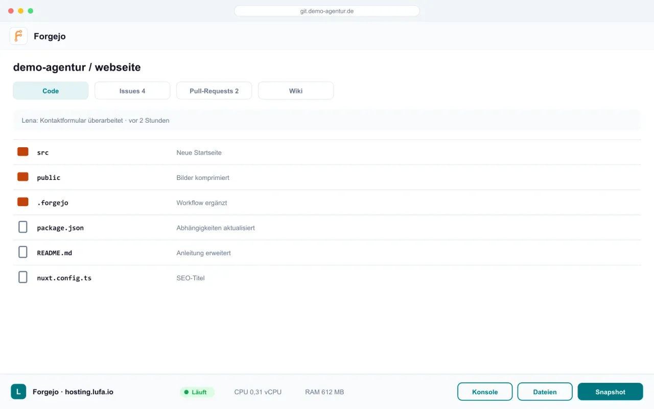Click the git.demo-agentur.de address bar
Image resolution: width=654 pixels, height=409 pixels.
(327, 11)
